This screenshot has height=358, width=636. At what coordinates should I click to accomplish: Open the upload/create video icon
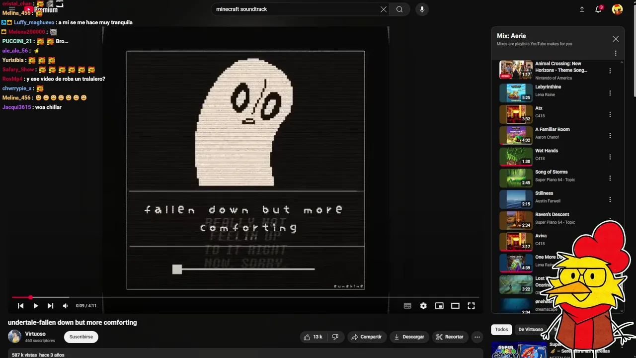point(582,9)
